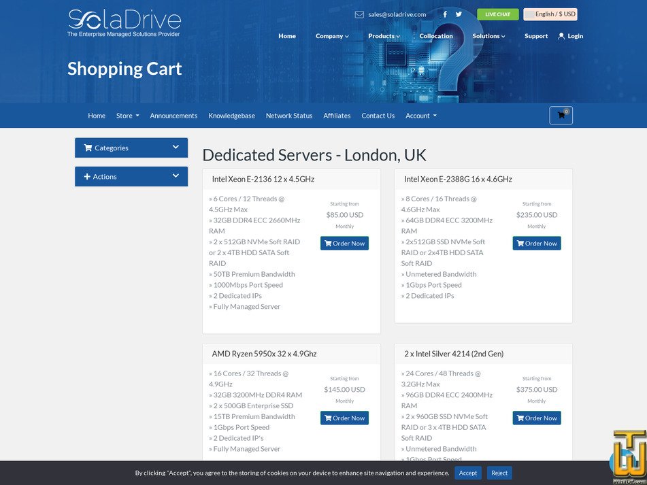This screenshot has height=485, width=647.
Task: Click the $85.00 USD price
Action: [344, 215]
